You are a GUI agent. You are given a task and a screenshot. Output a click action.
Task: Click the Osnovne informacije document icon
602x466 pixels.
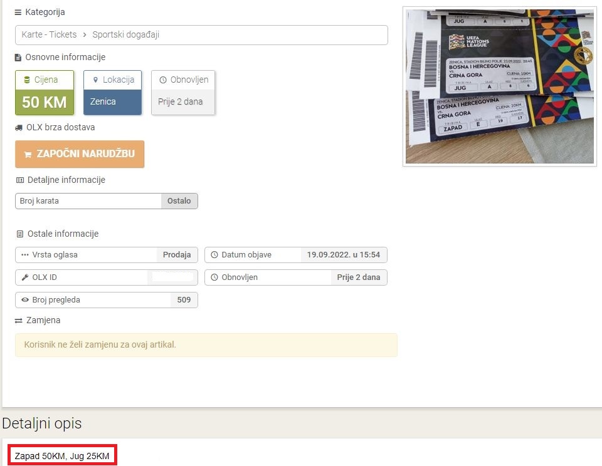click(x=18, y=58)
